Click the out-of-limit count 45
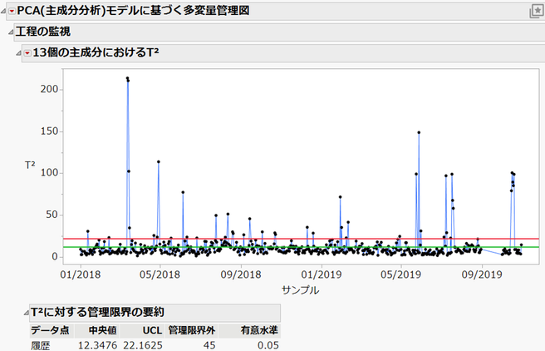 pyautogui.click(x=209, y=345)
